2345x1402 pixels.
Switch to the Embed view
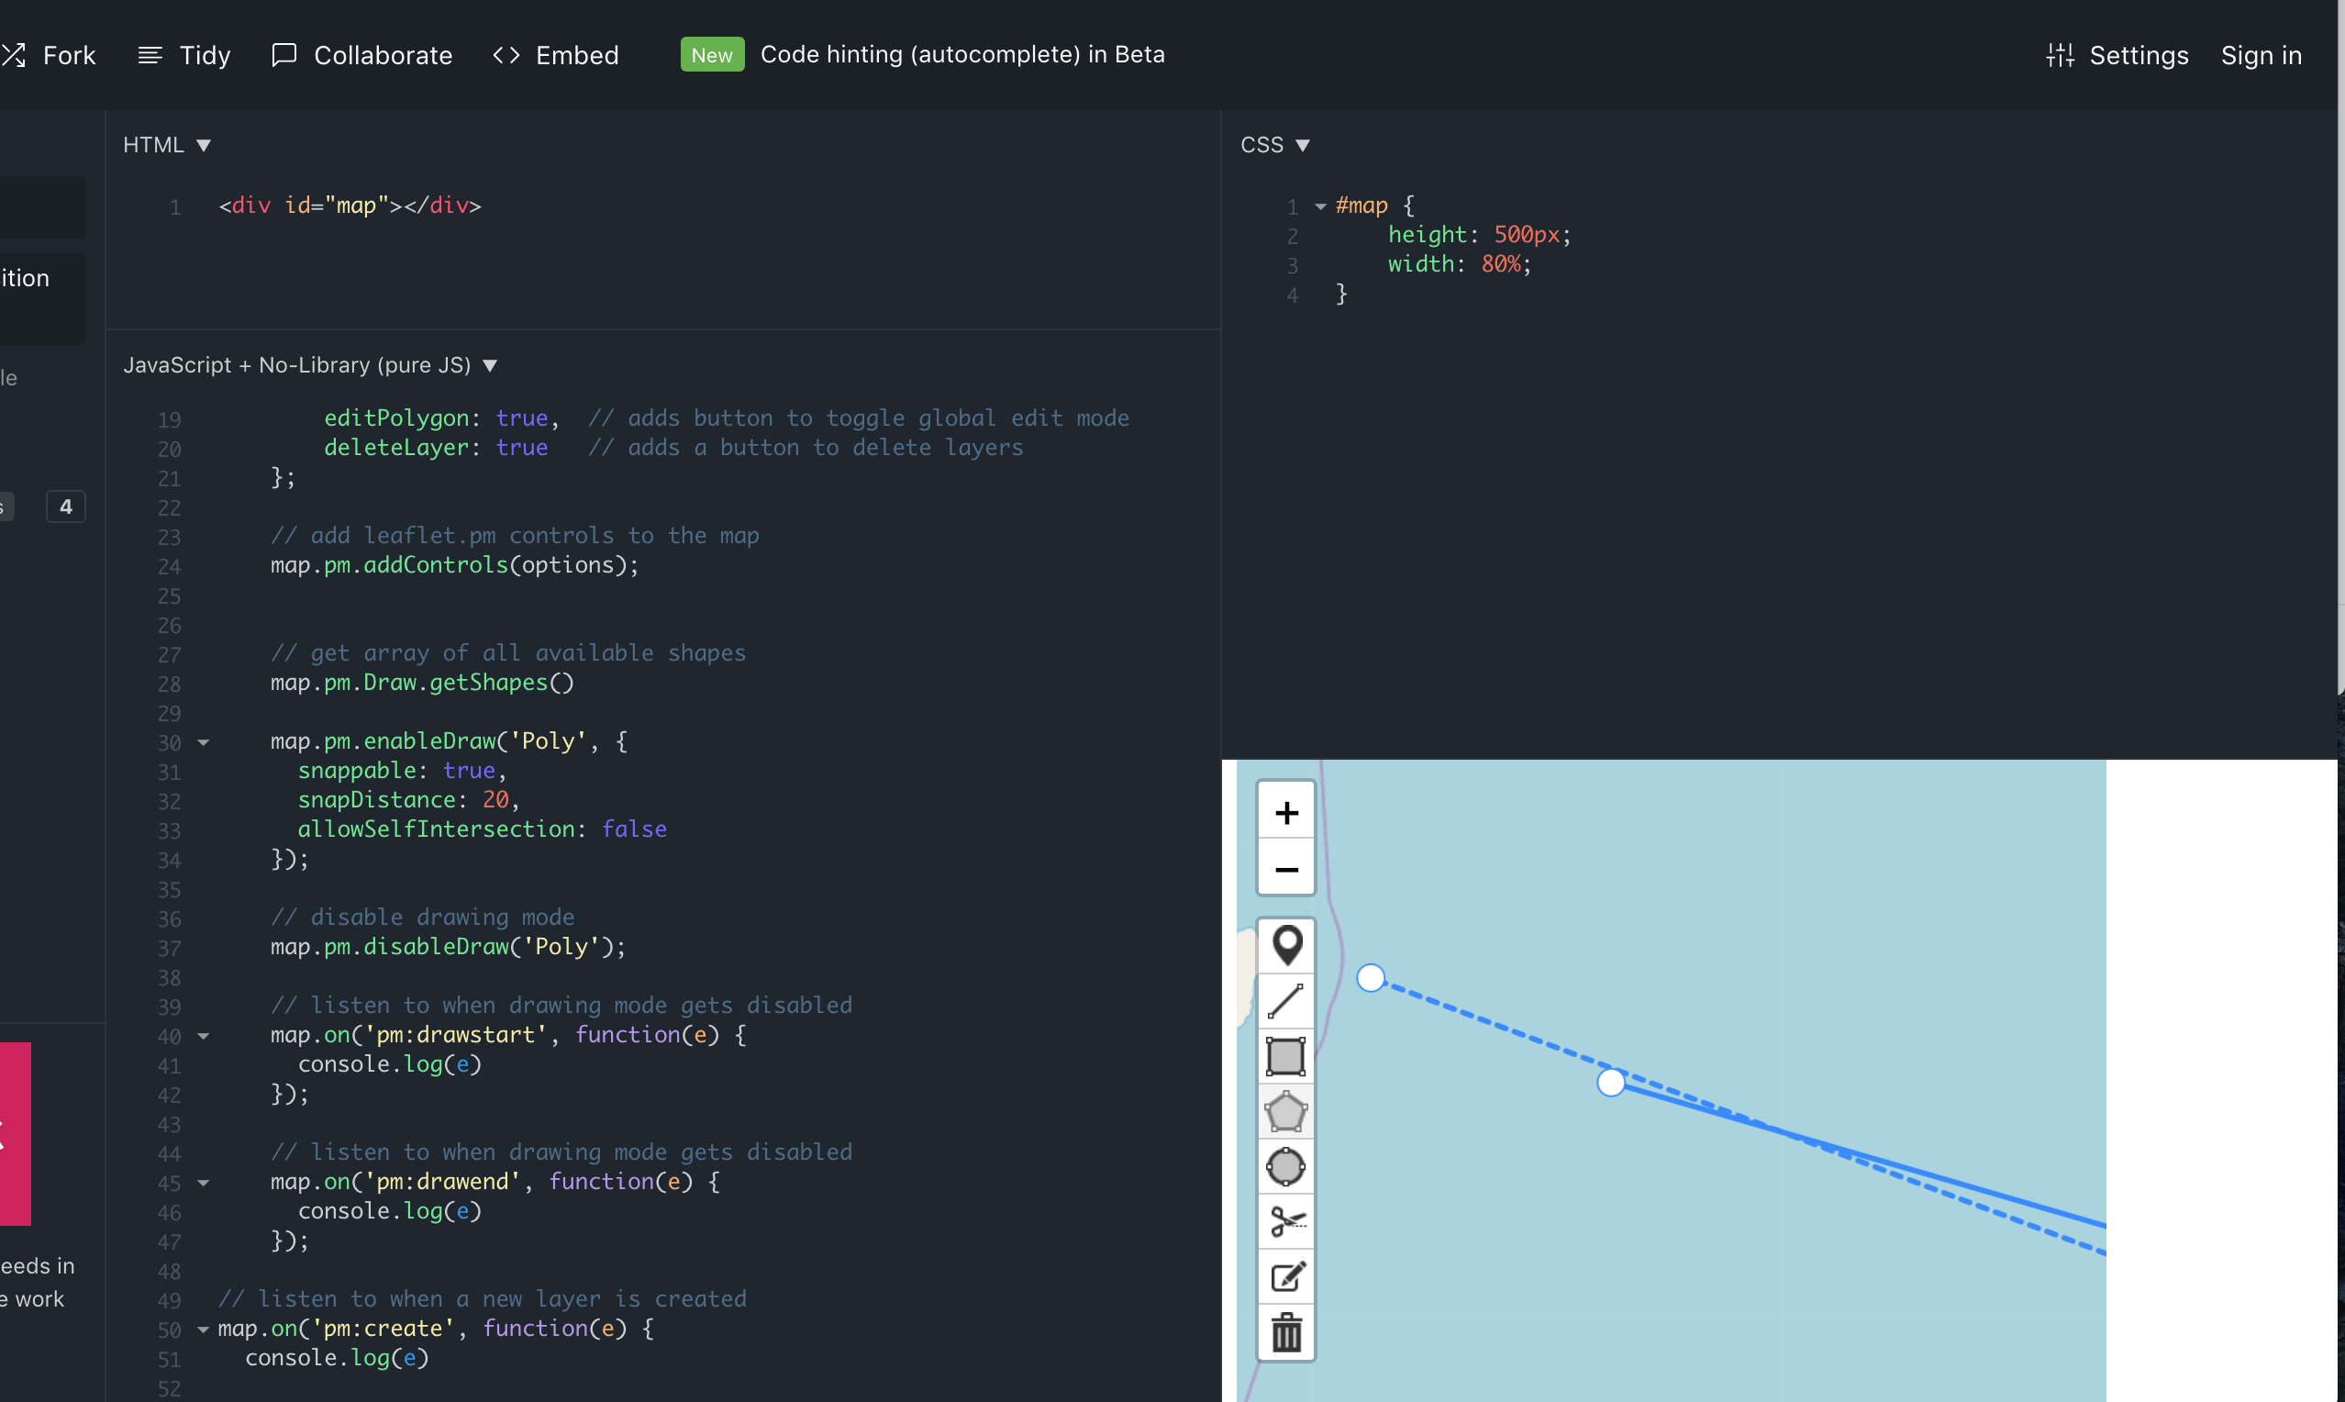(x=555, y=55)
